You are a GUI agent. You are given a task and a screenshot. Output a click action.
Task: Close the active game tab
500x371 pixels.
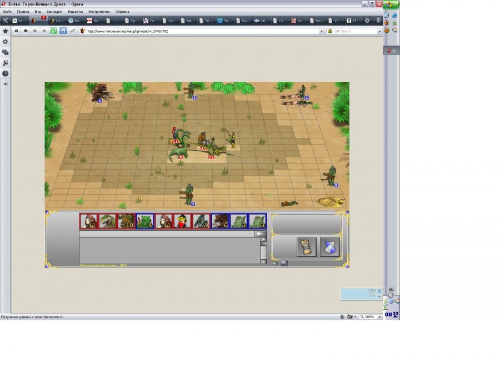click(x=44, y=18)
